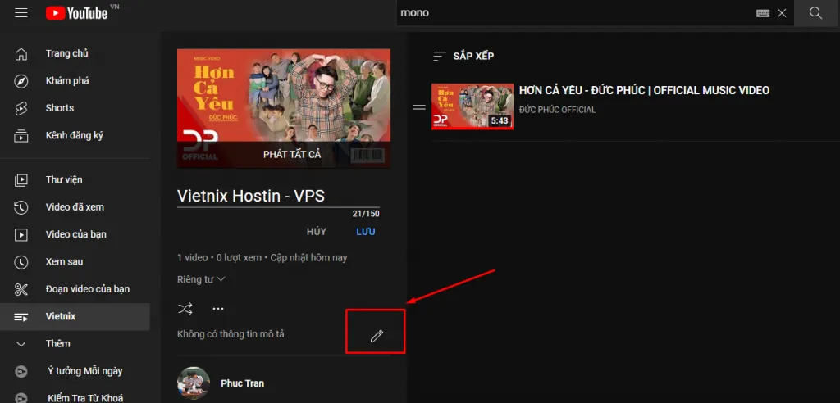Clear the search text with the X
Viewport: 840px width, 403px height.
tap(782, 13)
